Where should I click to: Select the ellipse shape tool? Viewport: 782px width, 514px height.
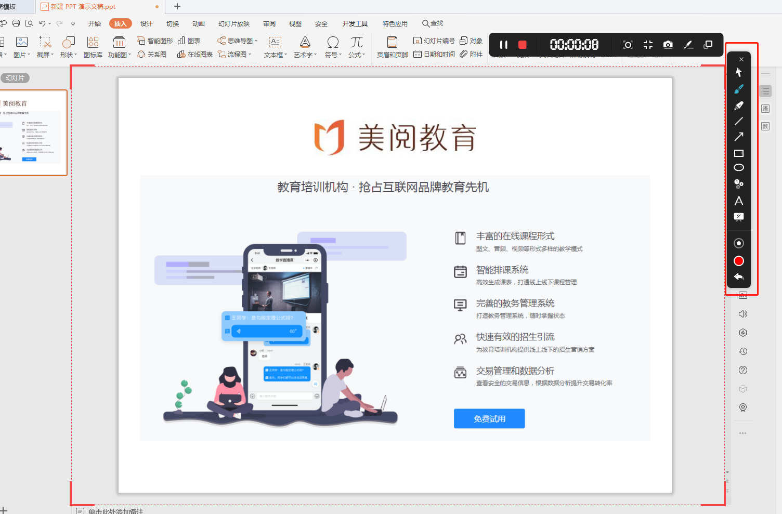(x=739, y=168)
